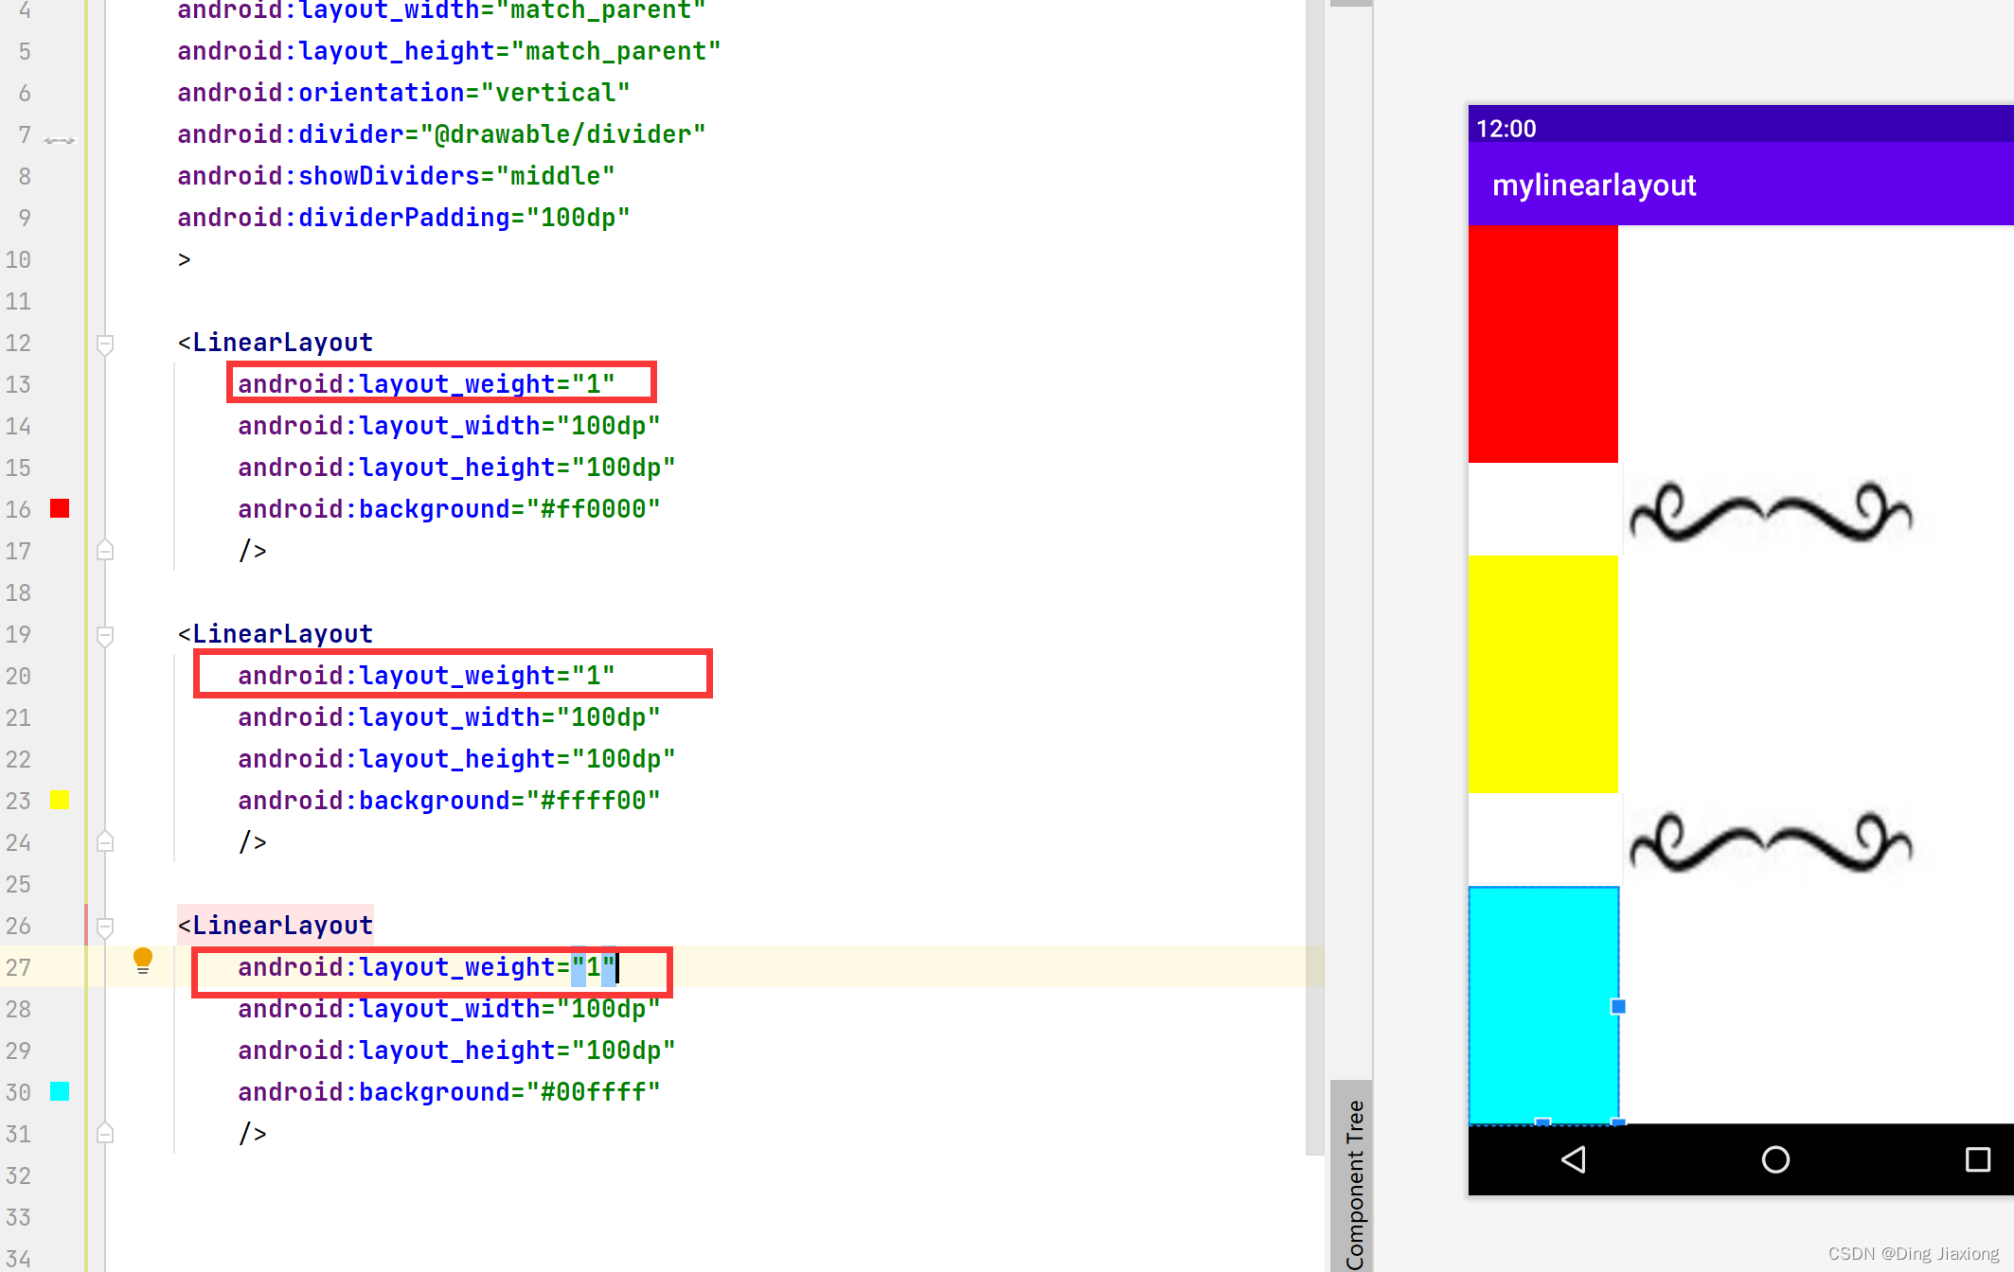The image size is (2014, 1272).
Task: Click the light bulb quick-fix icon on line 27
Action: coord(143,961)
